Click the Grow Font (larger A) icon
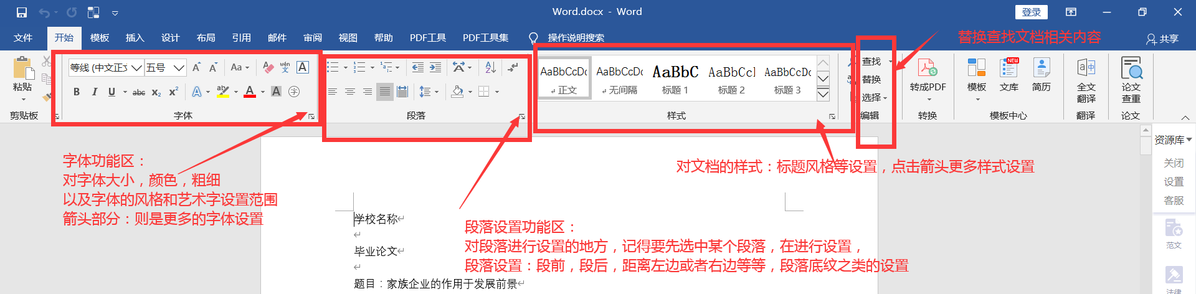The width and height of the screenshot is (1196, 294). point(196,67)
